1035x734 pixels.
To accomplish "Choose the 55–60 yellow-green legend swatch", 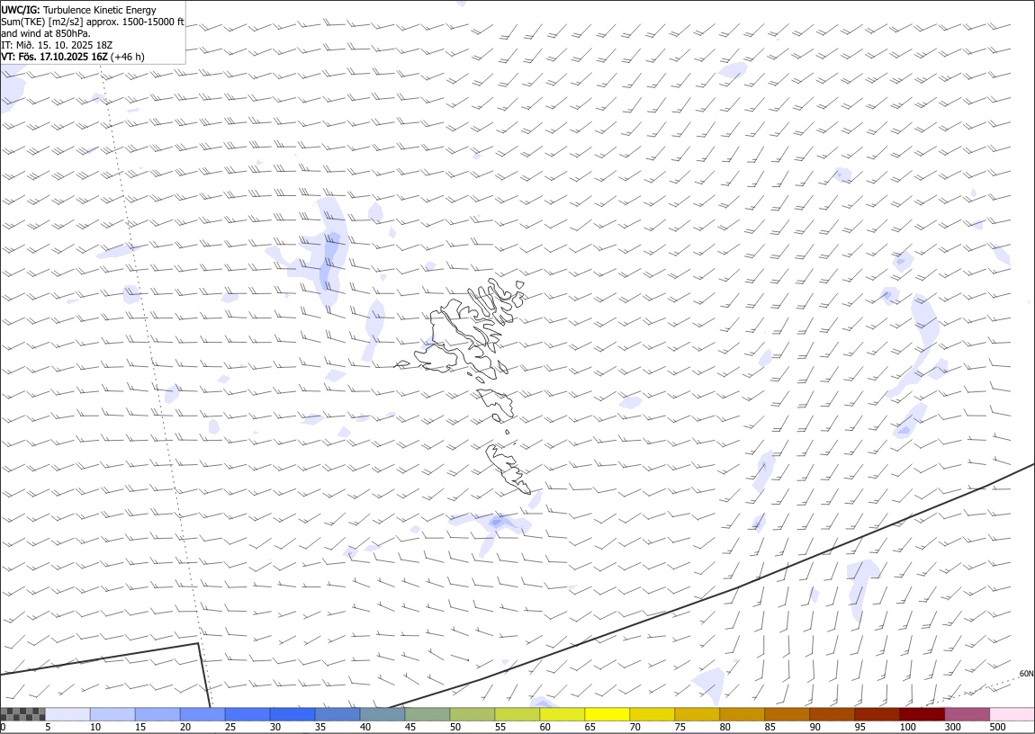I will click(517, 714).
